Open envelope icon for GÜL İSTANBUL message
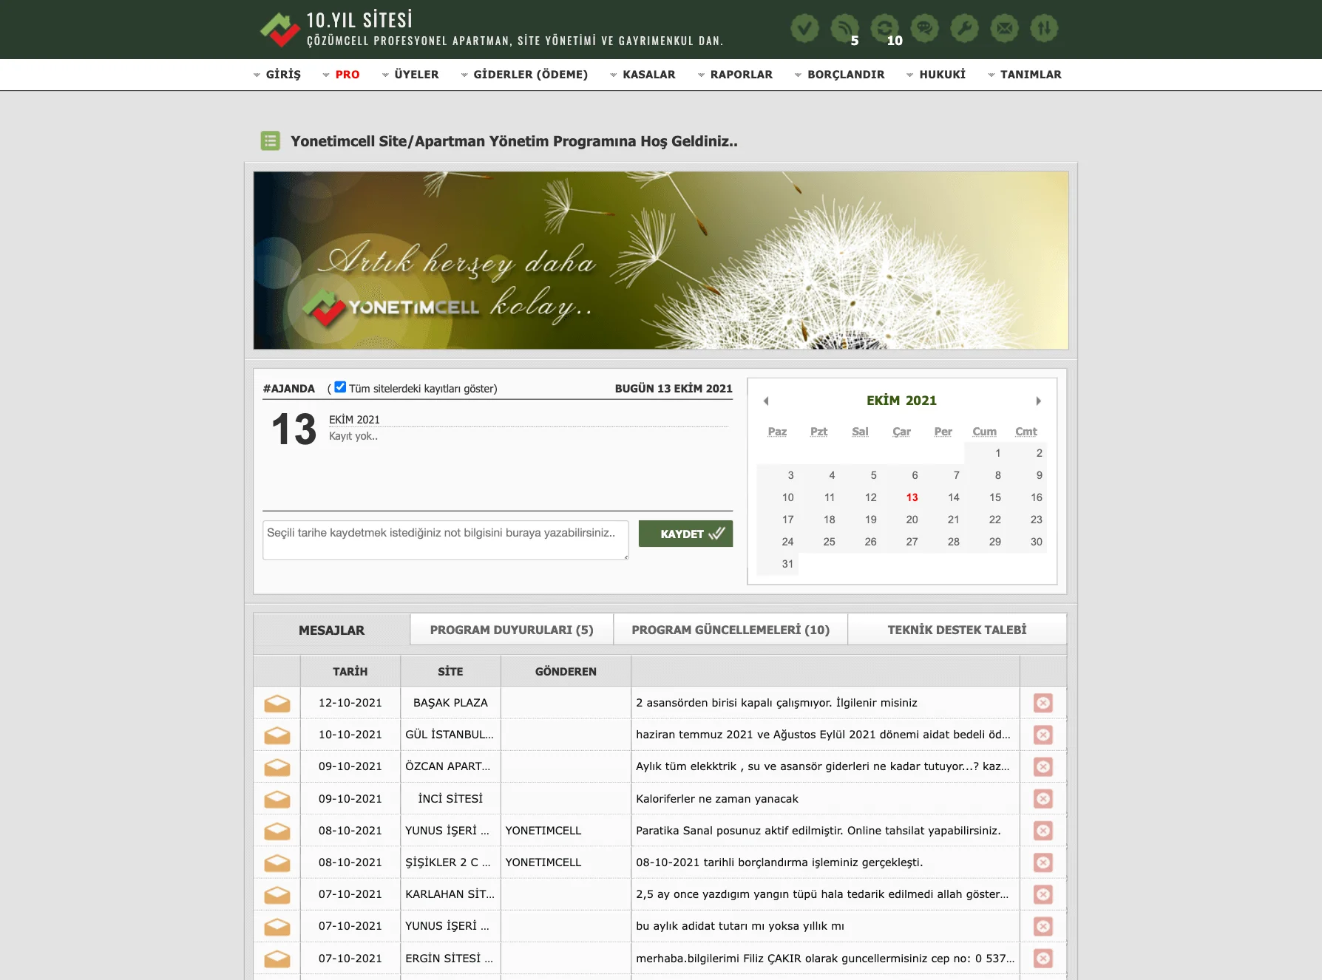Screen dimensions: 1322x980 point(277,735)
